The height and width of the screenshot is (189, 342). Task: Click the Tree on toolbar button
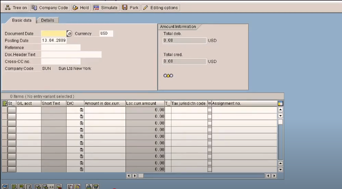coord(16,8)
